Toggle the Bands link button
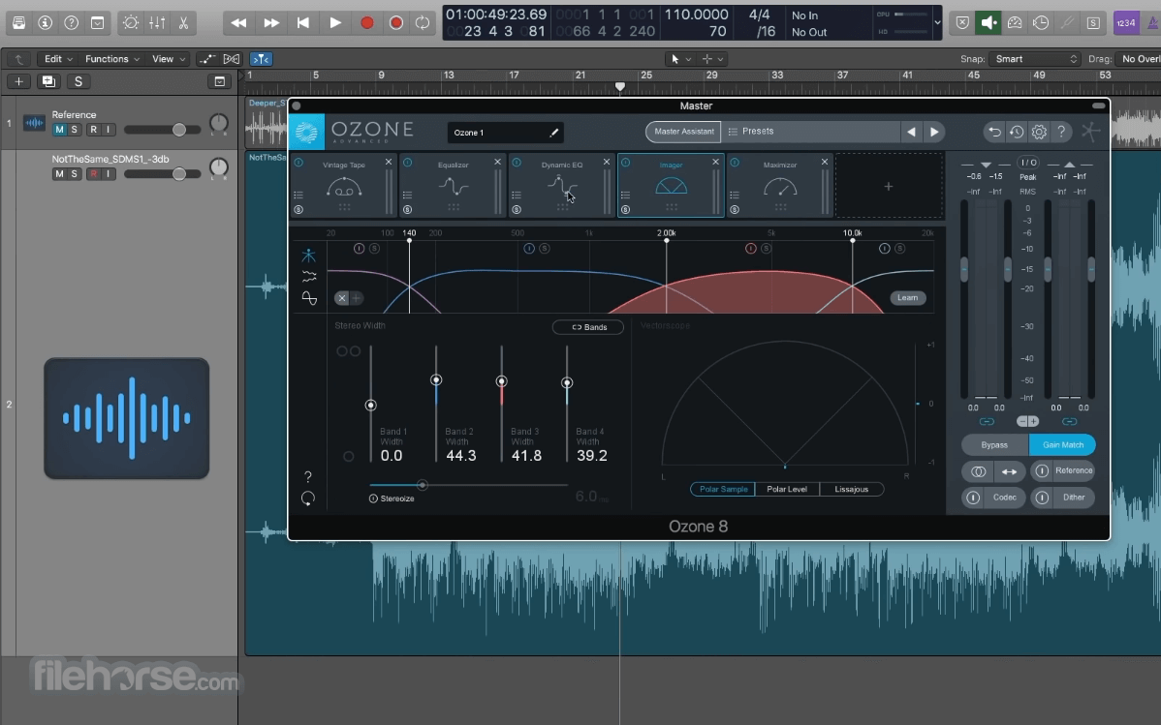 588,327
